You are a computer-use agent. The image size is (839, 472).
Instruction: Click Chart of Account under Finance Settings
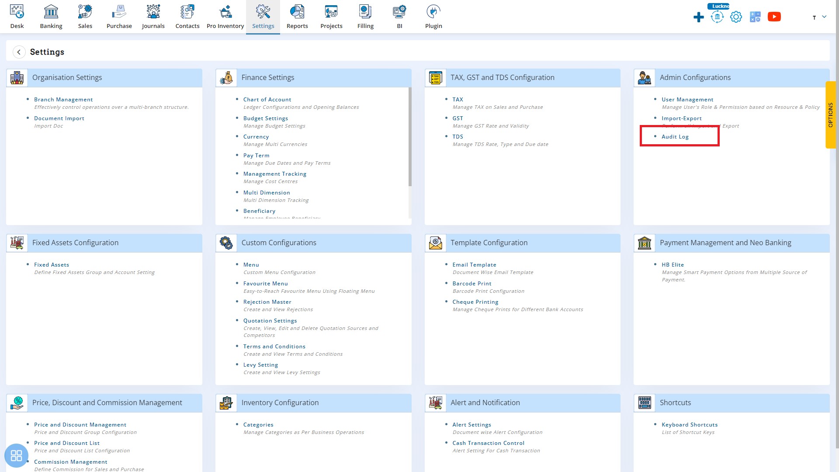click(267, 99)
